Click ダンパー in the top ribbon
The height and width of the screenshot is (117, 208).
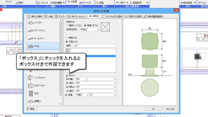click(x=9, y=2)
